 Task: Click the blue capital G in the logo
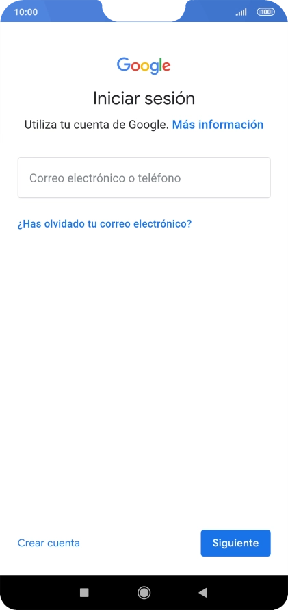tap(123, 64)
